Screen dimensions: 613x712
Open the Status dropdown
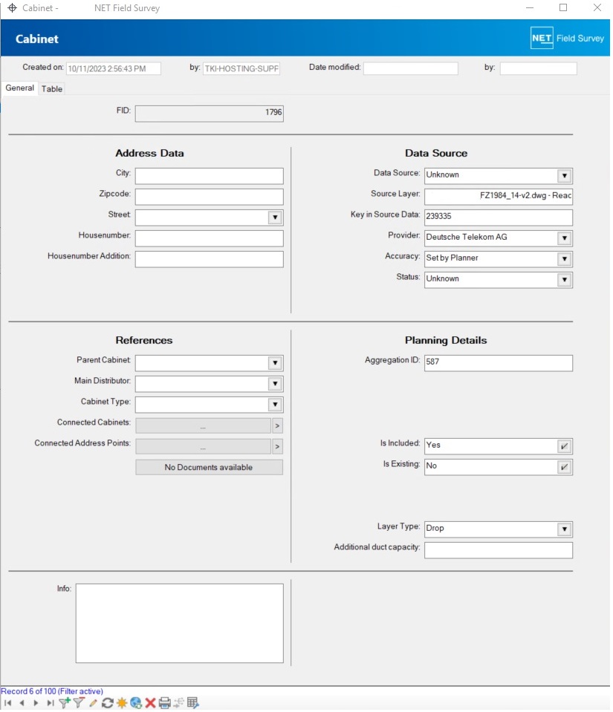click(564, 280)
